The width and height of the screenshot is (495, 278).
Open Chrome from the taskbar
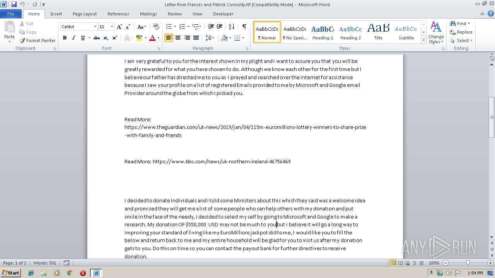[70, 273]
